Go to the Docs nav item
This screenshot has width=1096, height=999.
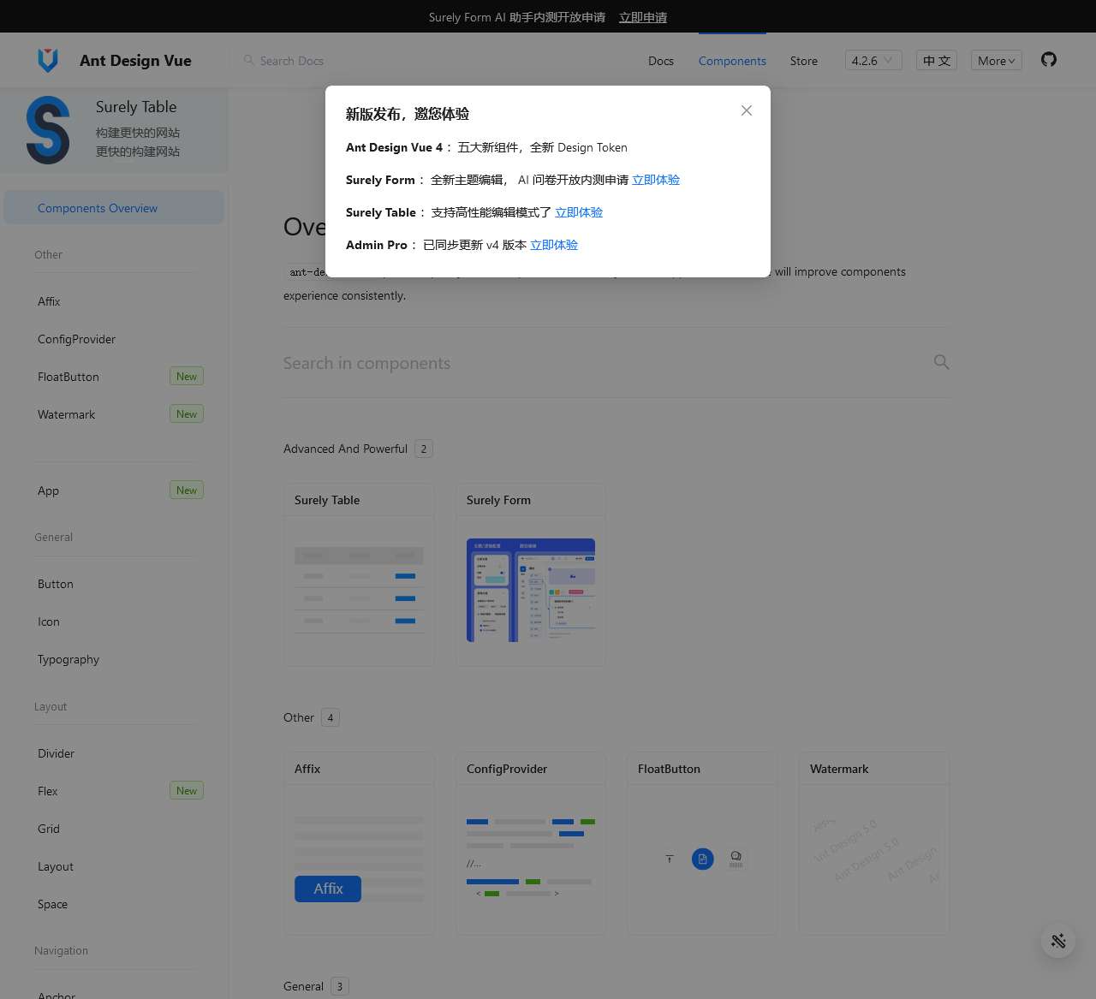tap(660, 61)
